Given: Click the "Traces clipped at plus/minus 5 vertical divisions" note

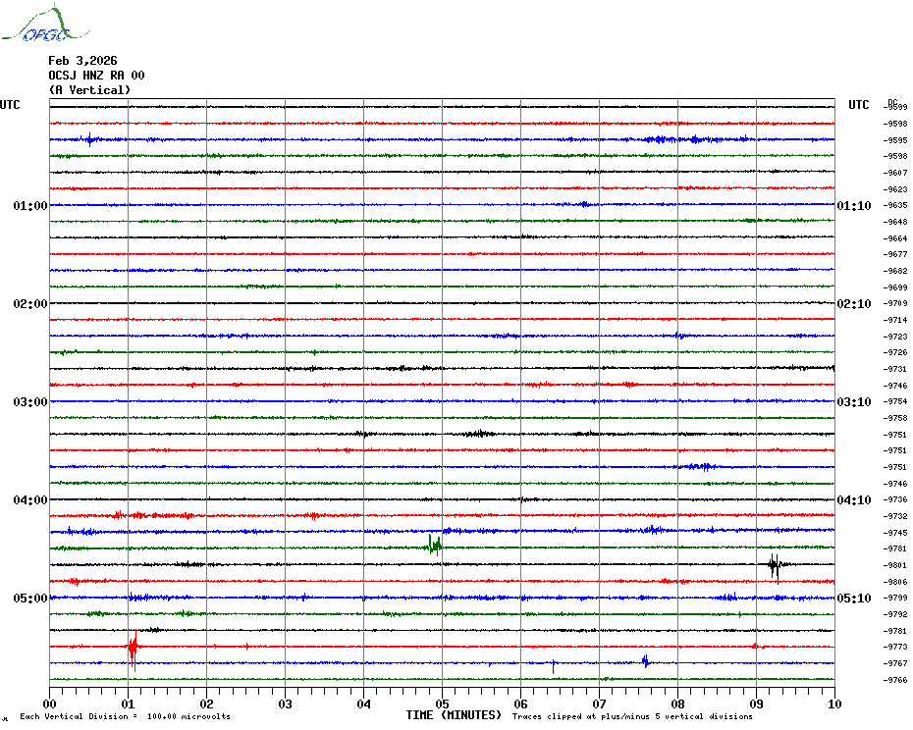Looking at the screenshot, I should pyautogui.click(x=632, y=716).
